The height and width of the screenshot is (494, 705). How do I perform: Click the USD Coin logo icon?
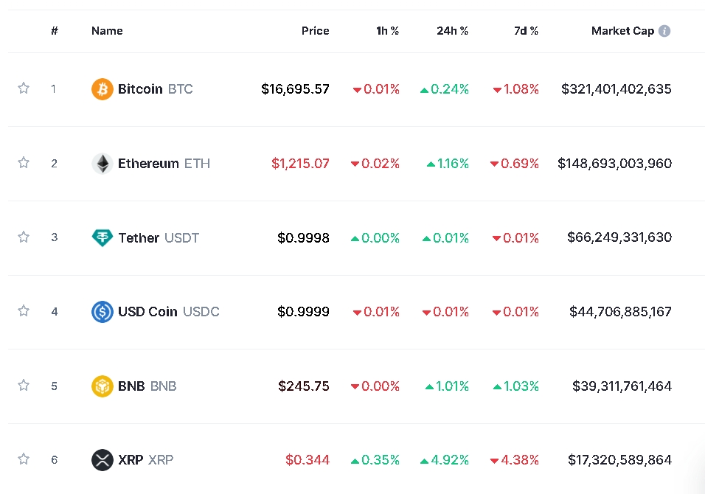pyautogui.click(x=102, y=312)
